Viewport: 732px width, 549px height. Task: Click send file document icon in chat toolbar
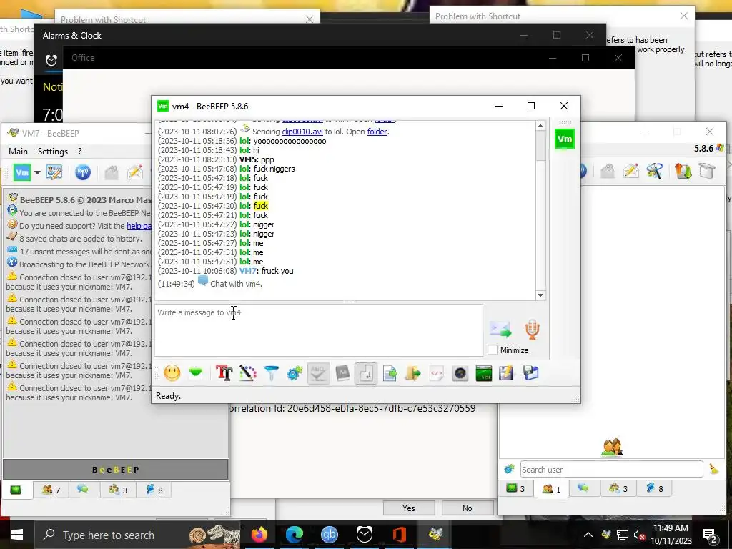pyautogui.click(x=390, y=373)
